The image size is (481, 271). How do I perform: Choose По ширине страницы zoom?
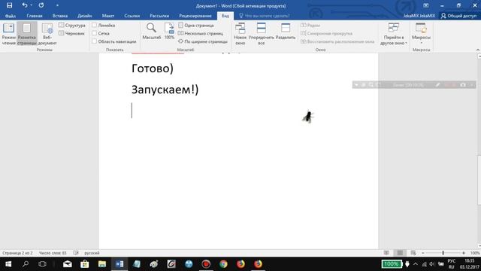[x=203, y=41]
